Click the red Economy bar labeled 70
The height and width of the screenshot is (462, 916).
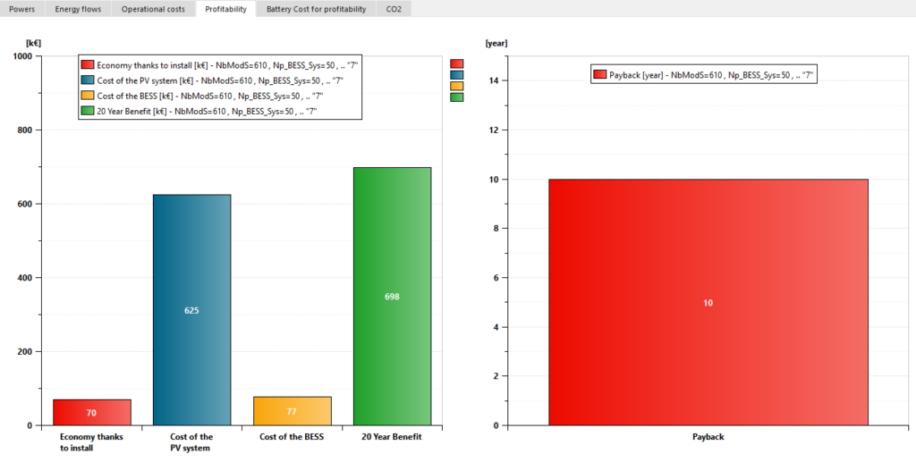point(91,412)
